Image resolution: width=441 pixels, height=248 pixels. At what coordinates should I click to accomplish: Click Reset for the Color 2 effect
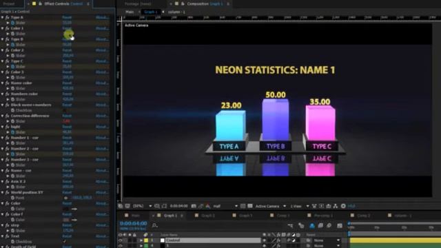(x=67, y=50)
